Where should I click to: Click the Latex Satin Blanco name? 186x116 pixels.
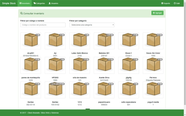click(79, 53)
